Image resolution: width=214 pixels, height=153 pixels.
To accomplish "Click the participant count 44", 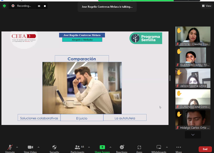I will (x=82, y=147).
